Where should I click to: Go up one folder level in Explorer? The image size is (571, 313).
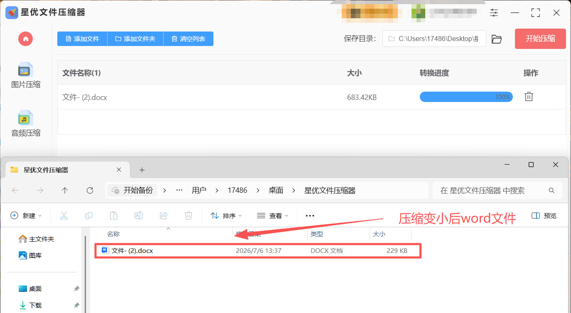pos(65,190)
